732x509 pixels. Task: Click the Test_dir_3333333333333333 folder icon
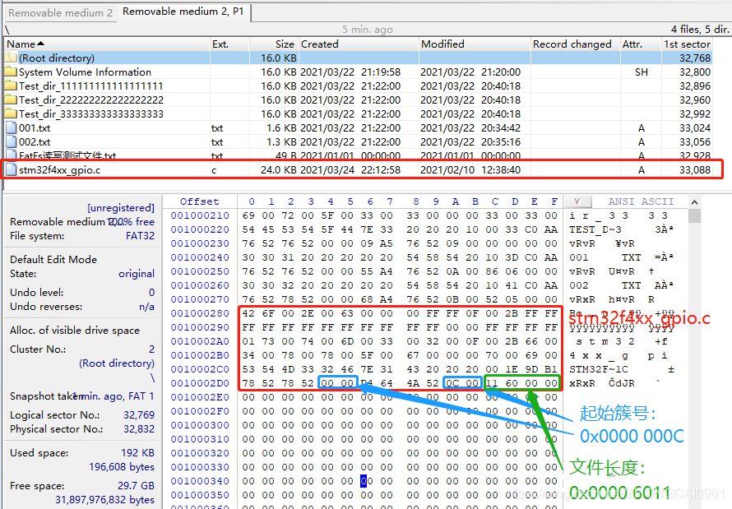click(11, 113)
